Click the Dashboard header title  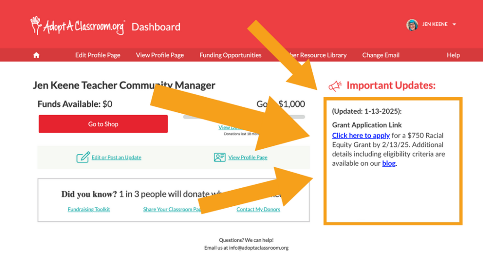[156, 27]
